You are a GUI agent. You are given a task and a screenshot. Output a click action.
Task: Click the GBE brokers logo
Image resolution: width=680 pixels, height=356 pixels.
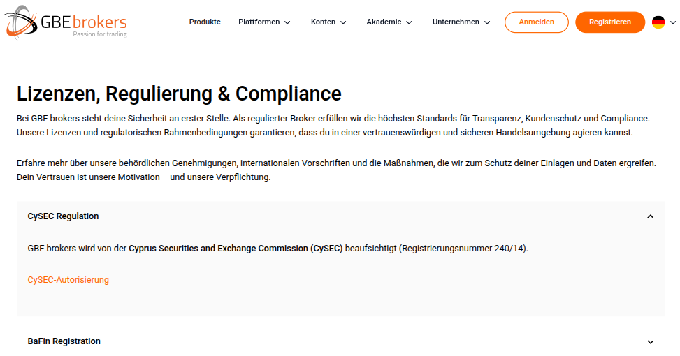(66, 22)
